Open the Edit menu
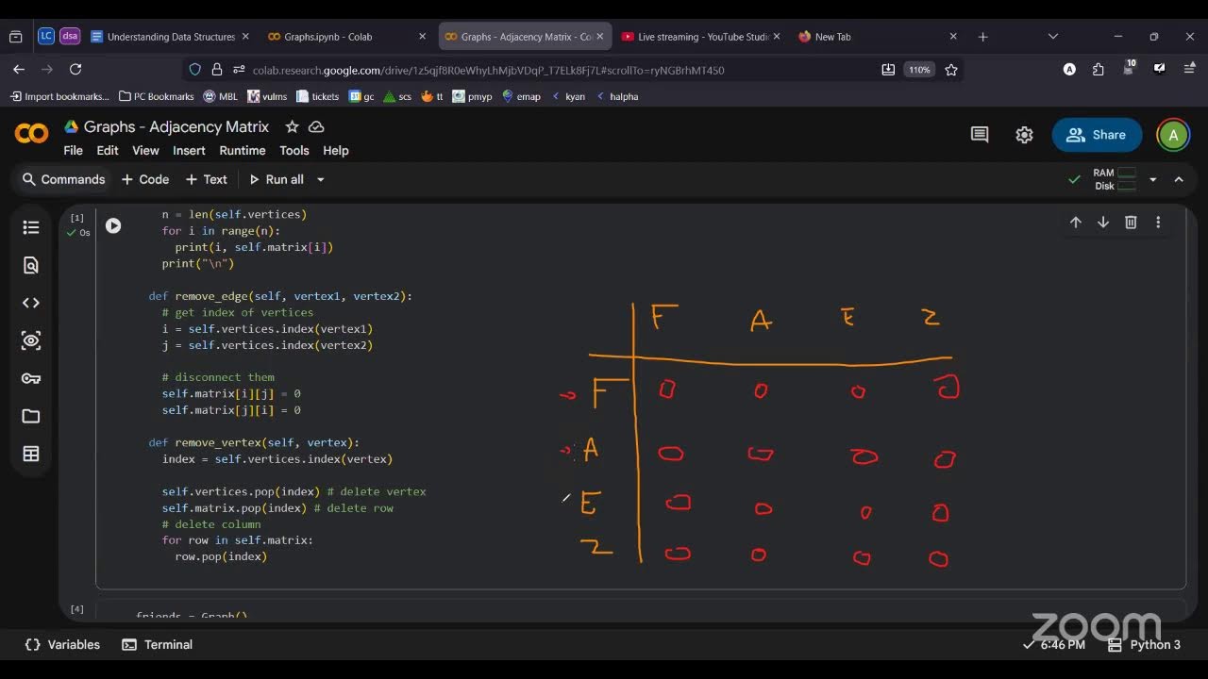 tap(108, 150)
